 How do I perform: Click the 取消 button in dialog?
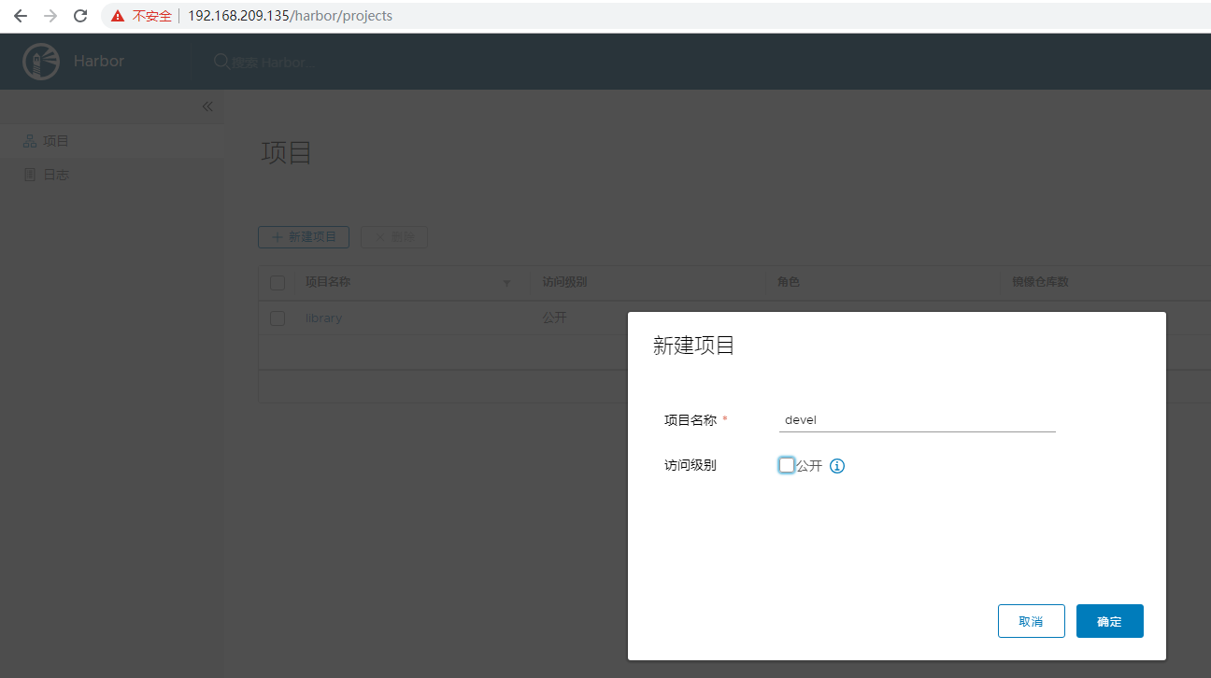1031,621
